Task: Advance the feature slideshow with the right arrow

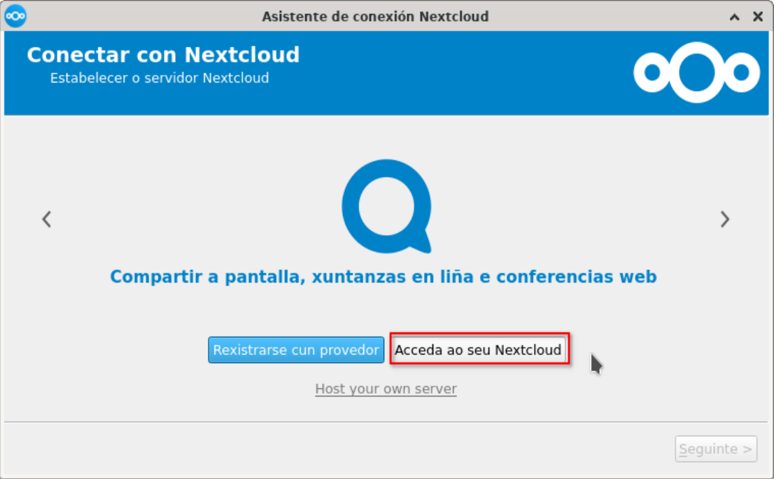Action: click(x=726, y=219)
